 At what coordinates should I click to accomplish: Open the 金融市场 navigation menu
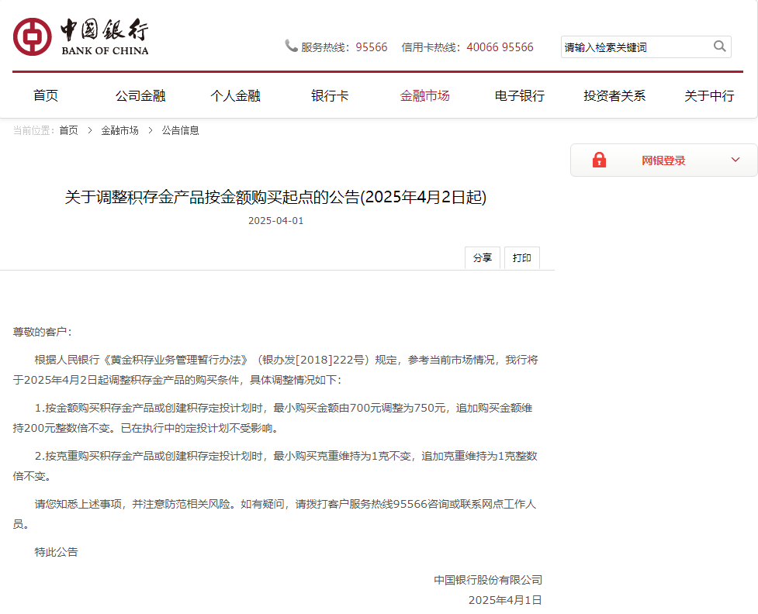pyautogui.click(x=424, y=95)
